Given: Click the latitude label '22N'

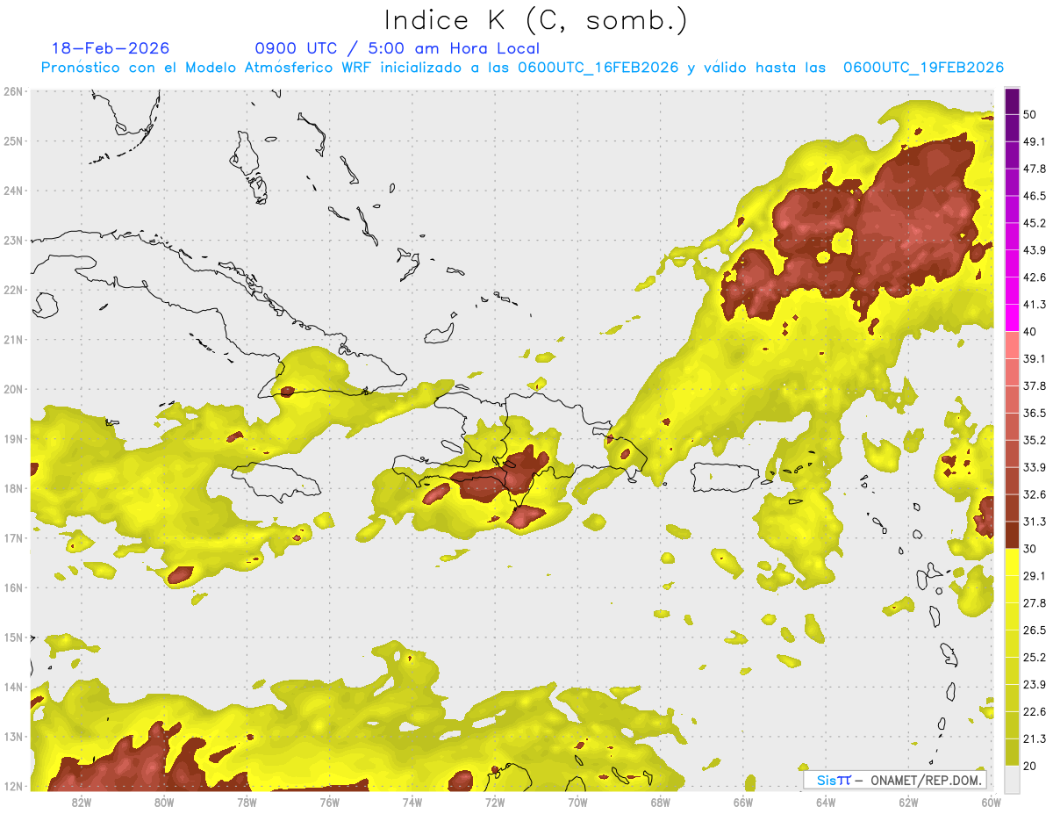Looking at the screenshot, I should [x=13, y=290].
